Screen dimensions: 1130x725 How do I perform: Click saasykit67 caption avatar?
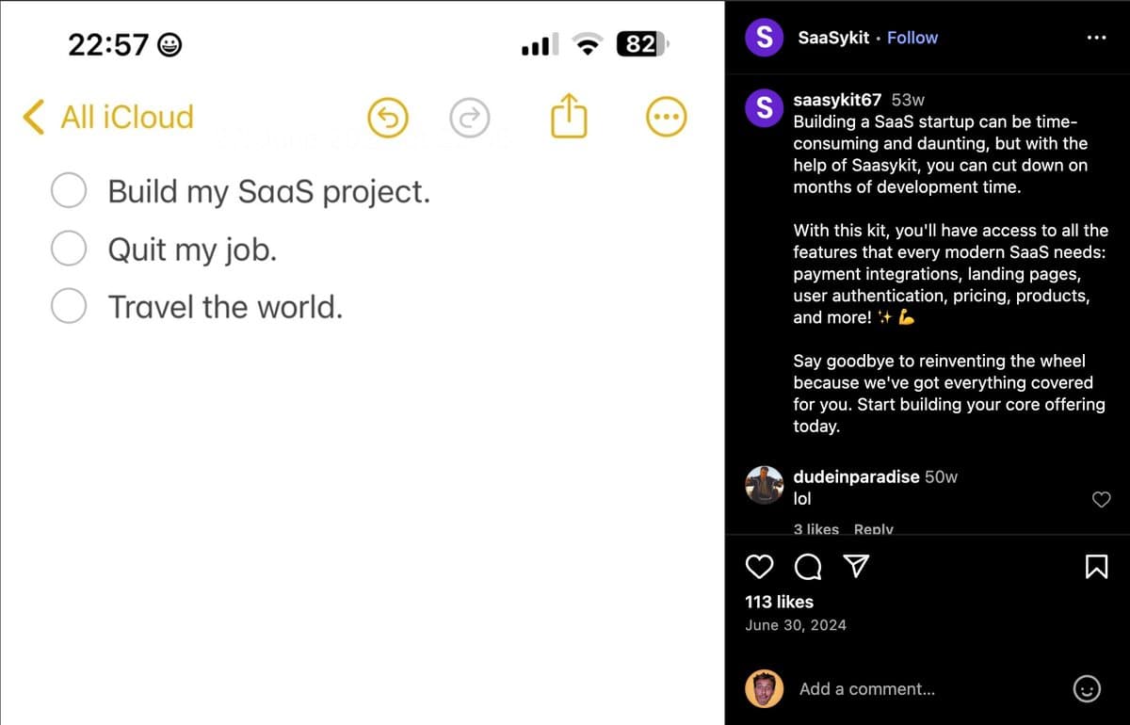click(765, 107)
